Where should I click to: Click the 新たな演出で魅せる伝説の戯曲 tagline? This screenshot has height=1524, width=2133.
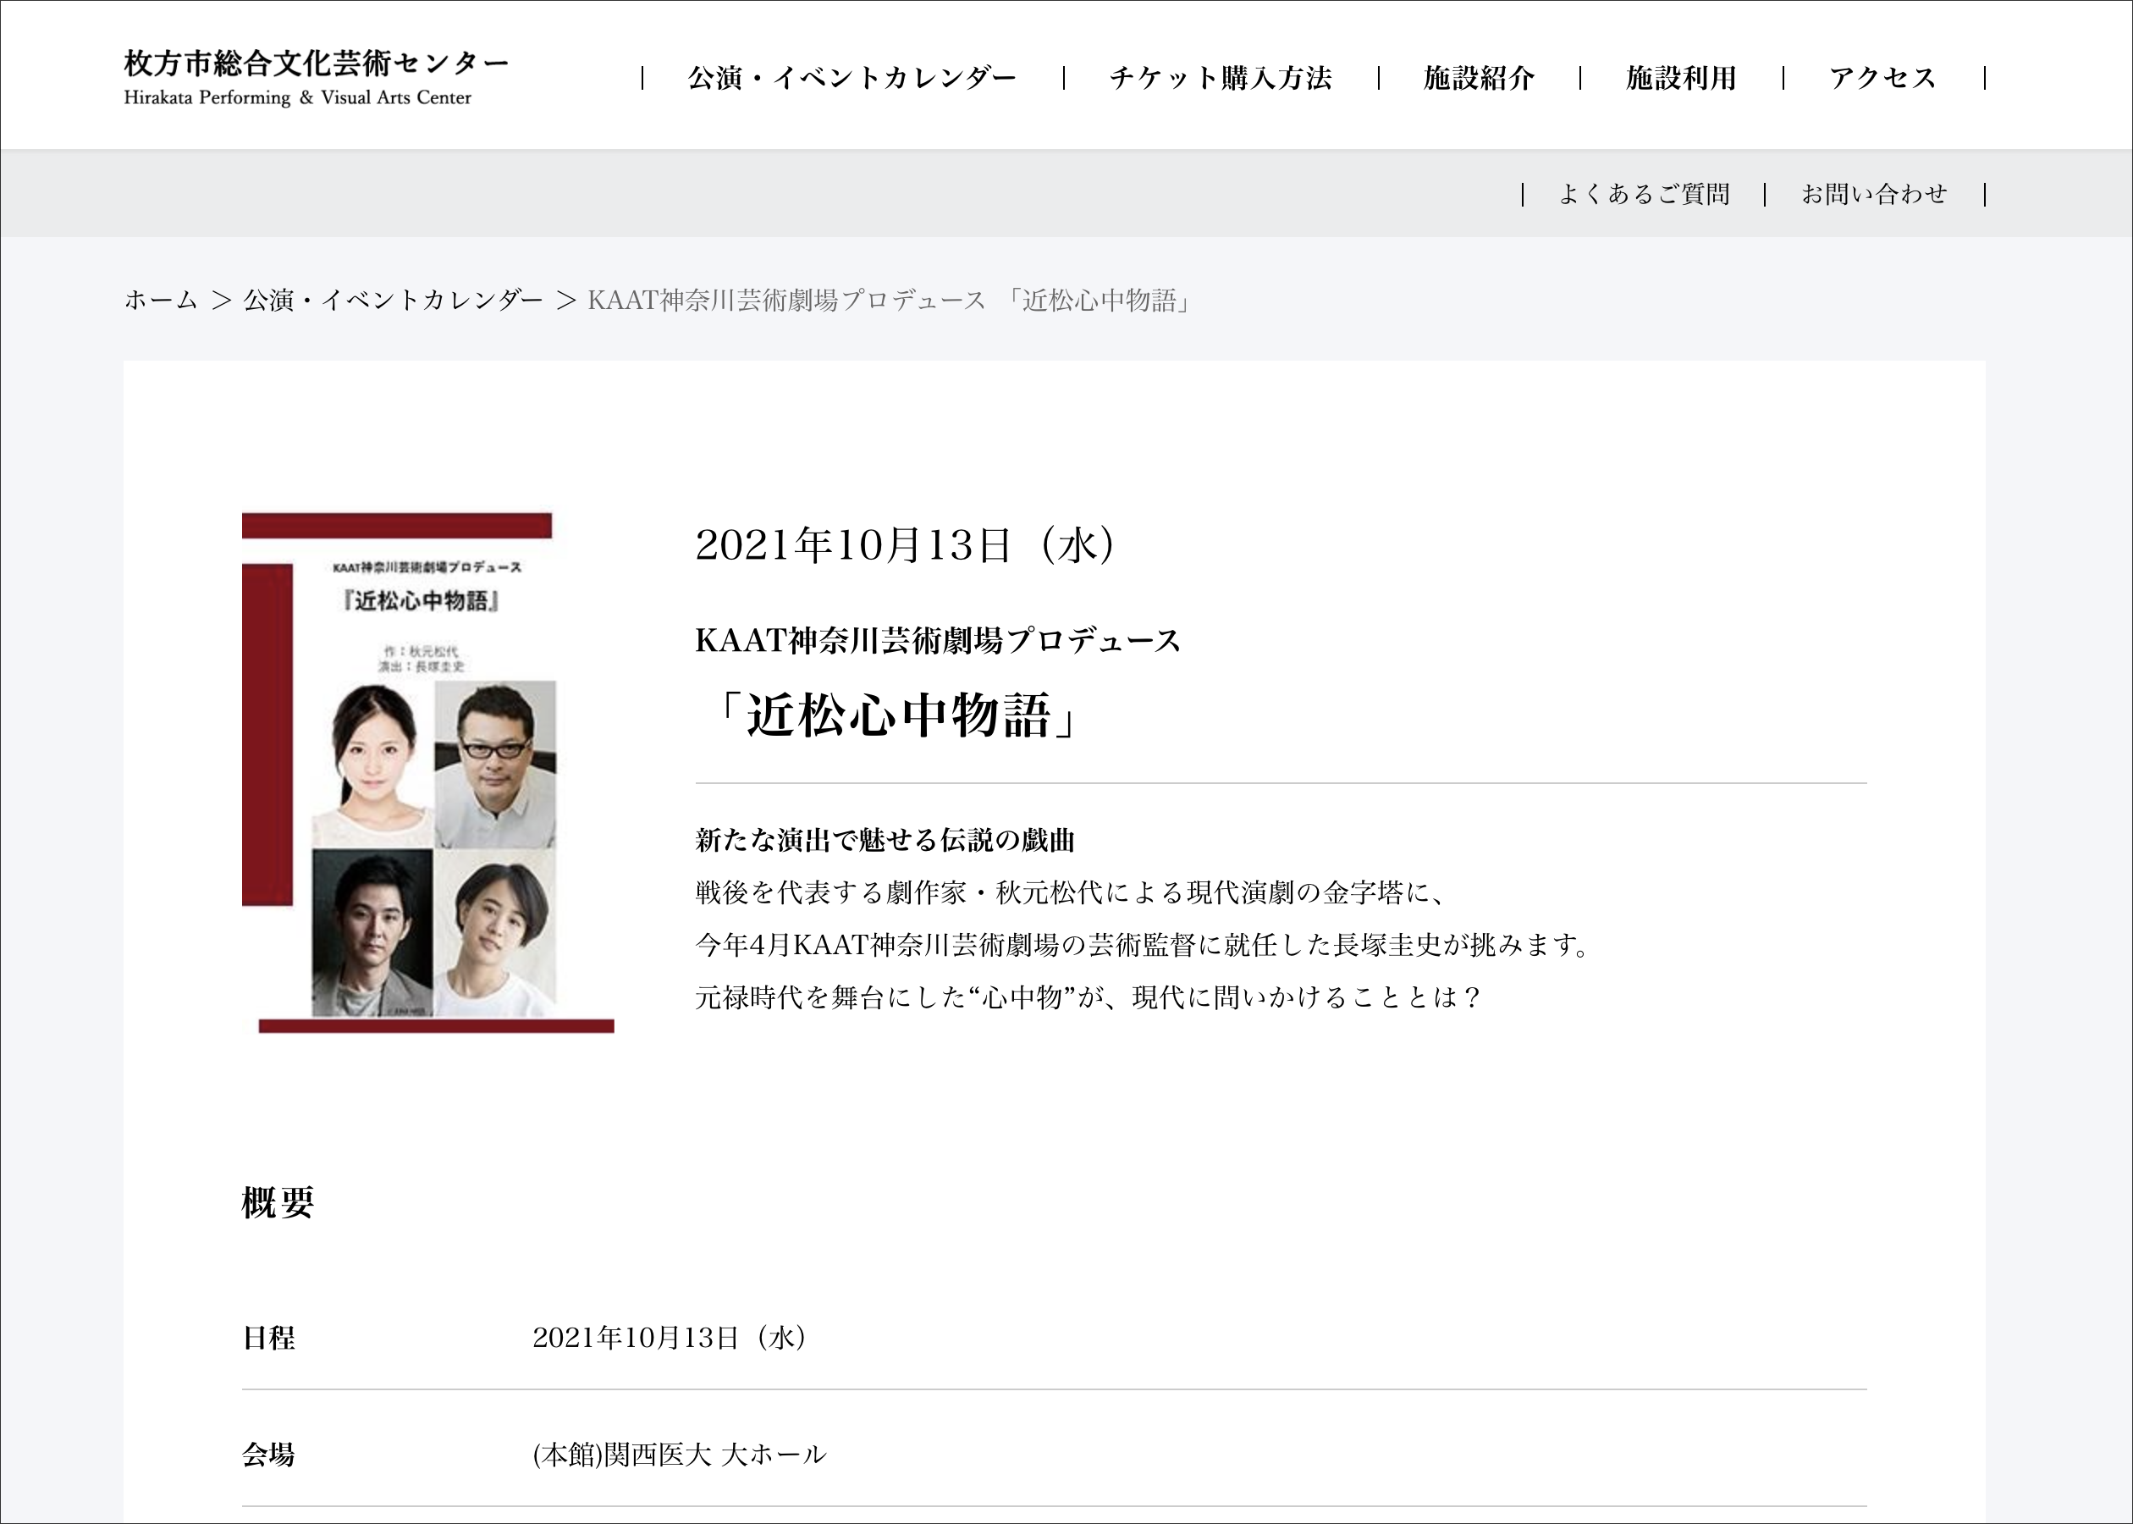click(885, 840)
